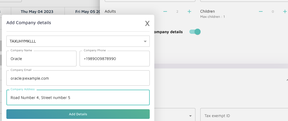This screenshot has width=288, height=121.
Task: Increase the Adults count with plus
Action: click(x=189, y=11)
